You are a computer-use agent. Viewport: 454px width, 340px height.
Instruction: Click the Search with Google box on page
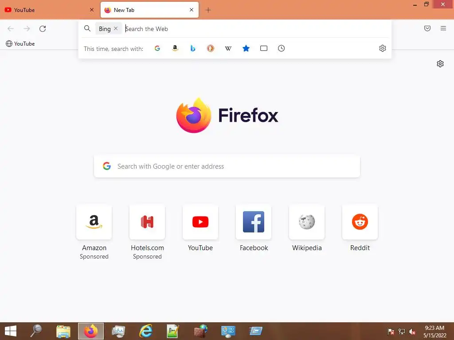(227, 166)
